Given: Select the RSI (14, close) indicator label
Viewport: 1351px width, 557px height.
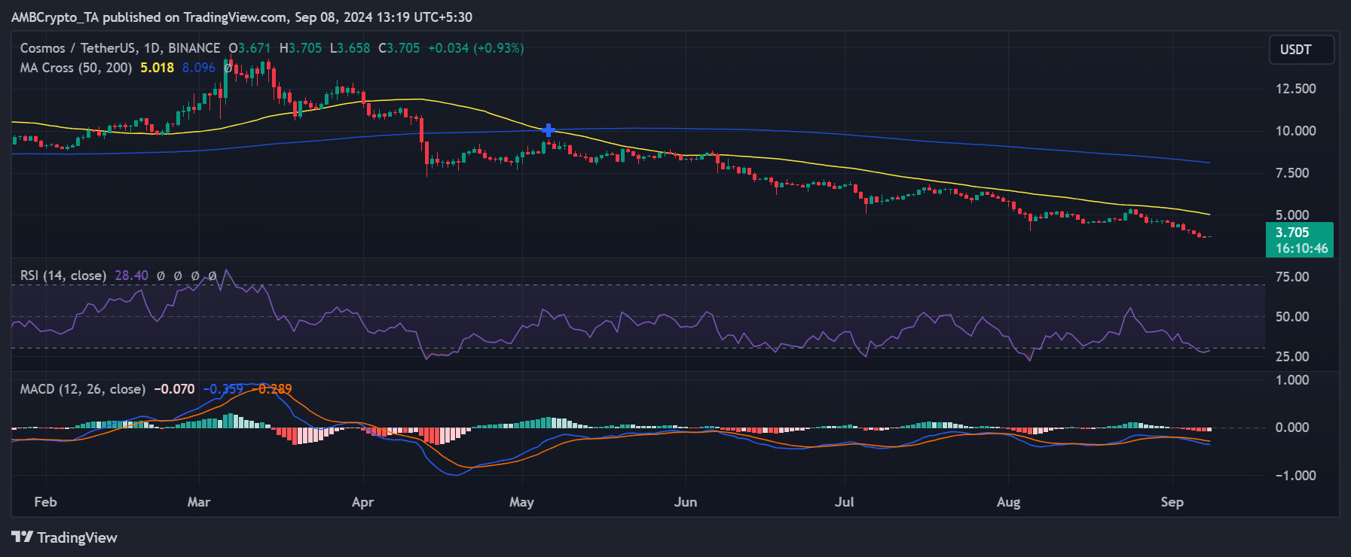Looking at the screenshot, I should pos(63,275).
